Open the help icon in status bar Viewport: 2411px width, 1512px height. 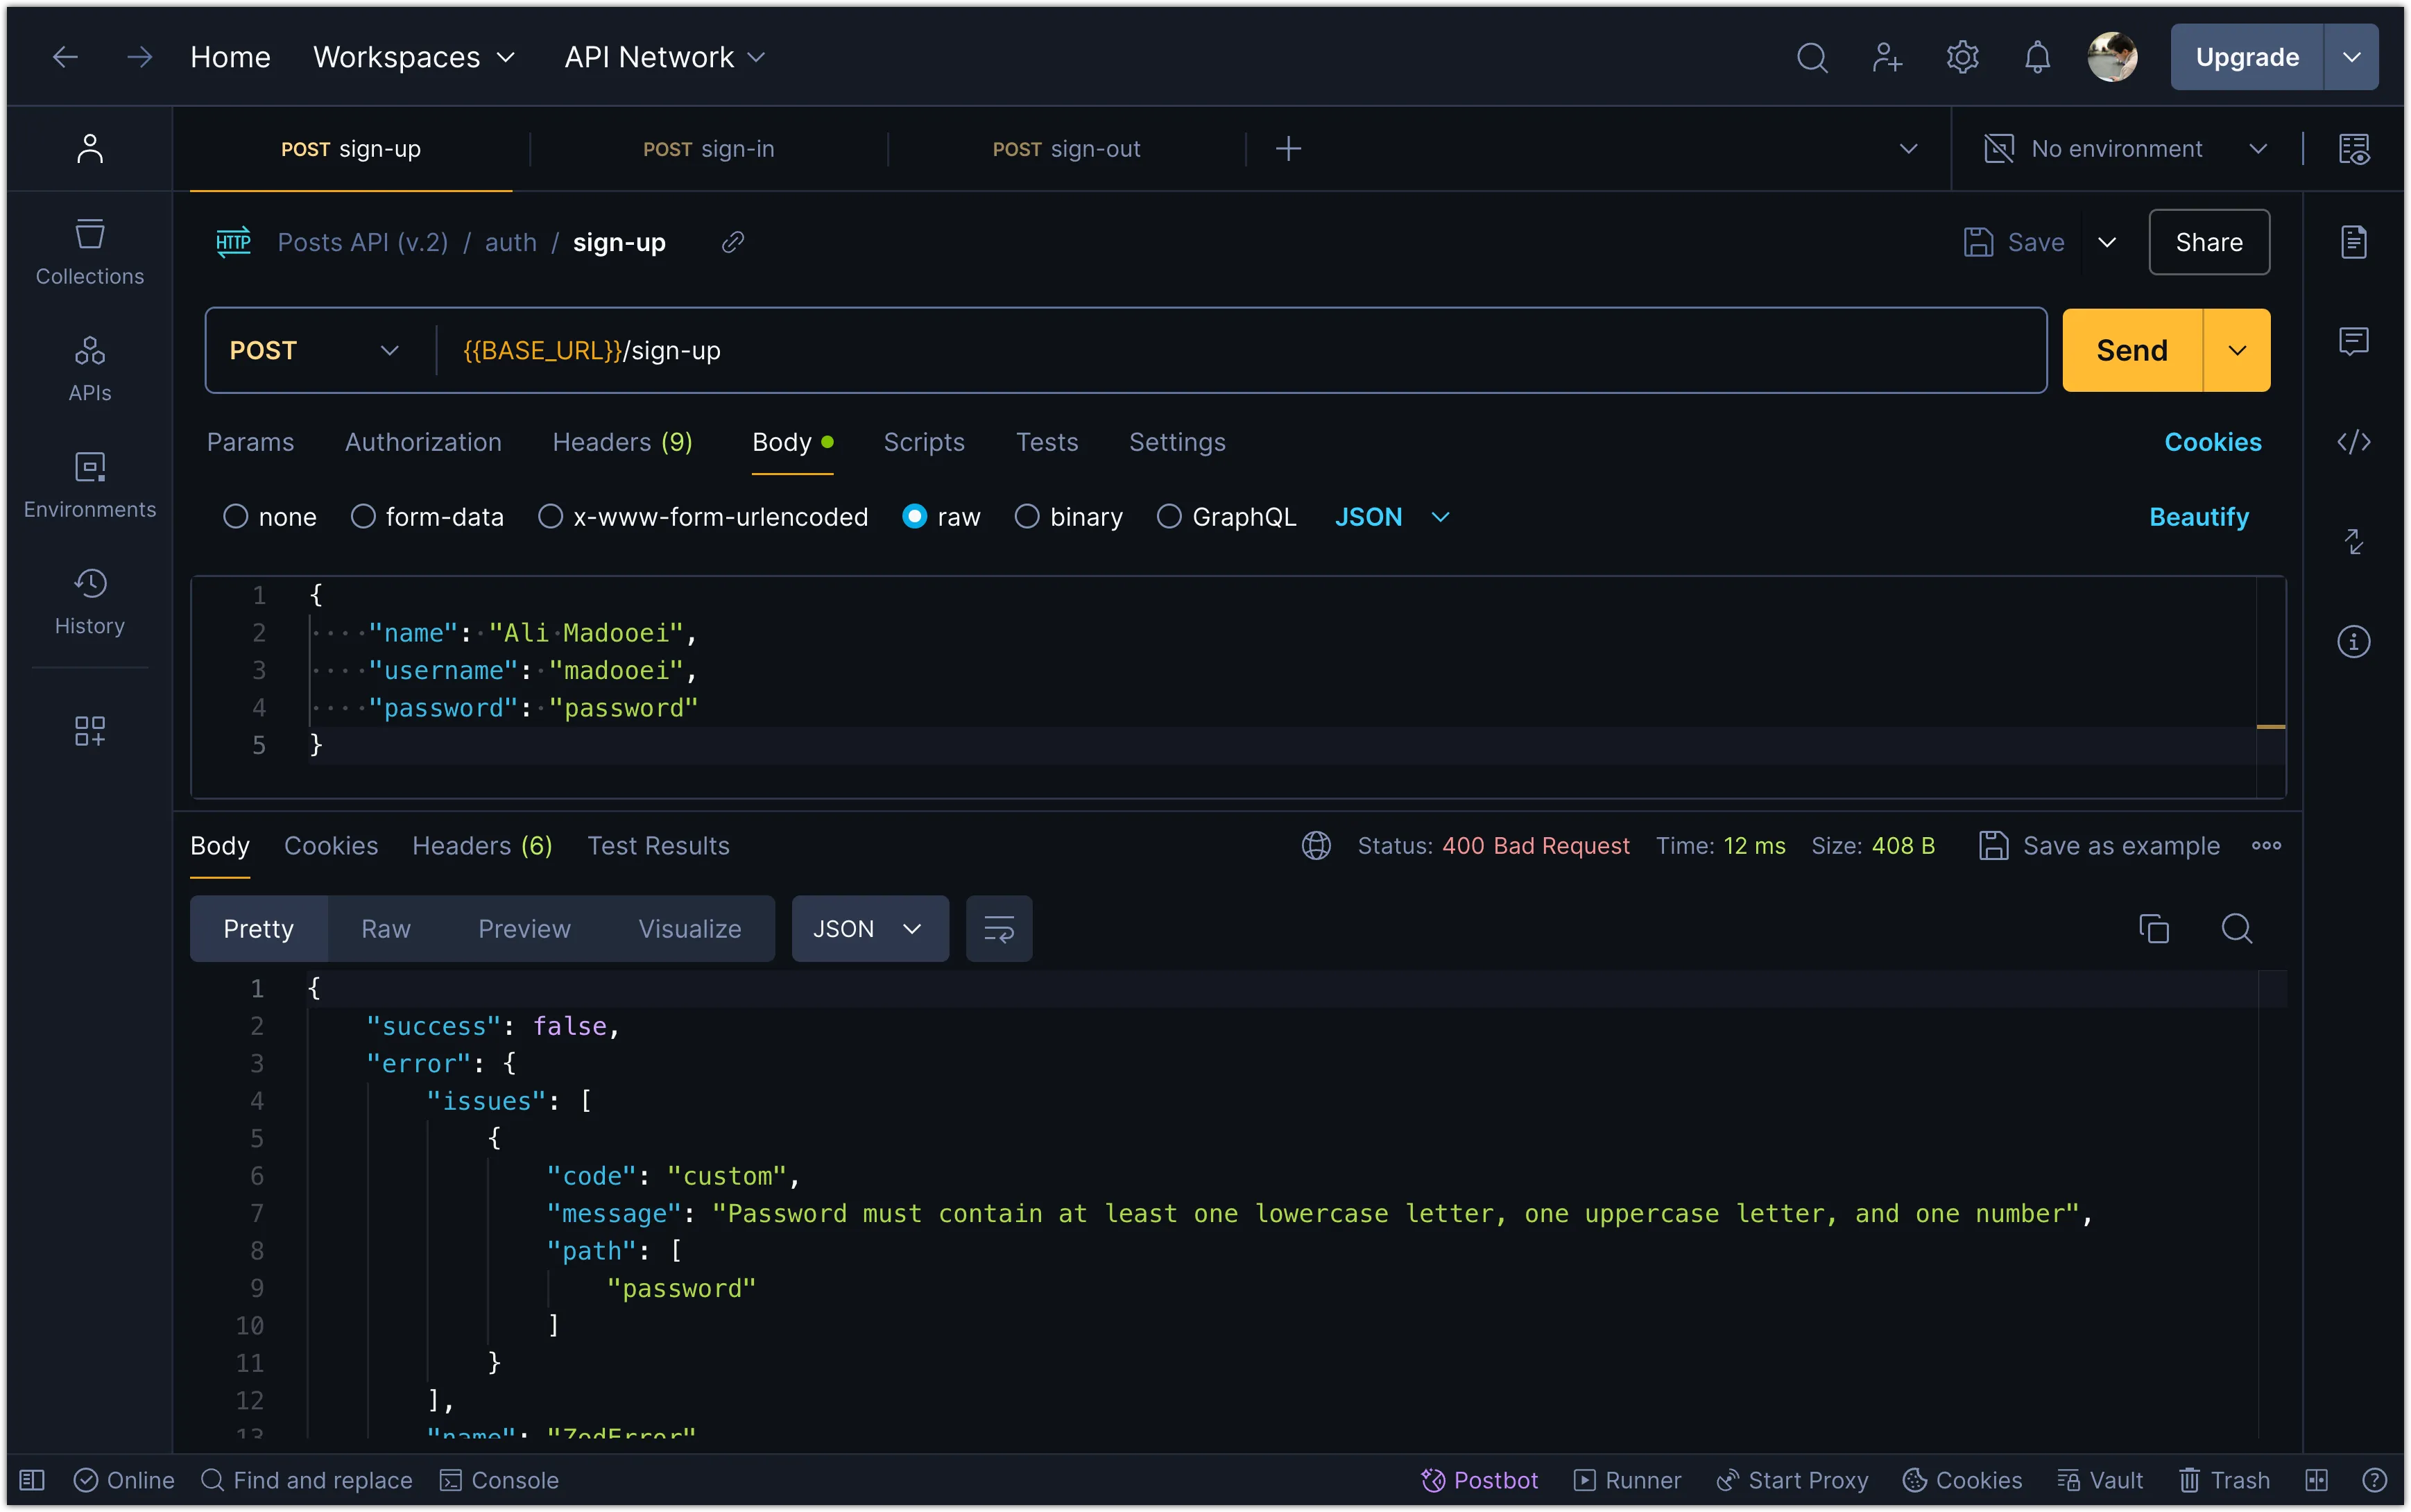click(x=2375, y=1479)
